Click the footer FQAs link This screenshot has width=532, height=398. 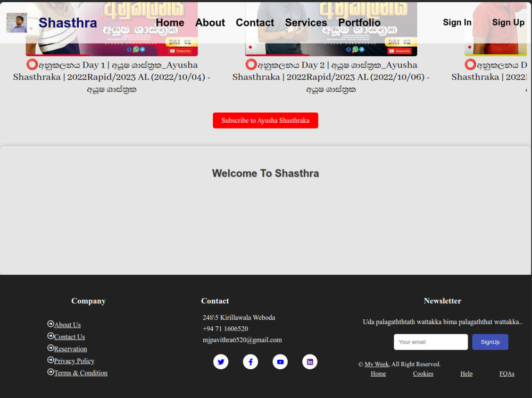point(507,374)
